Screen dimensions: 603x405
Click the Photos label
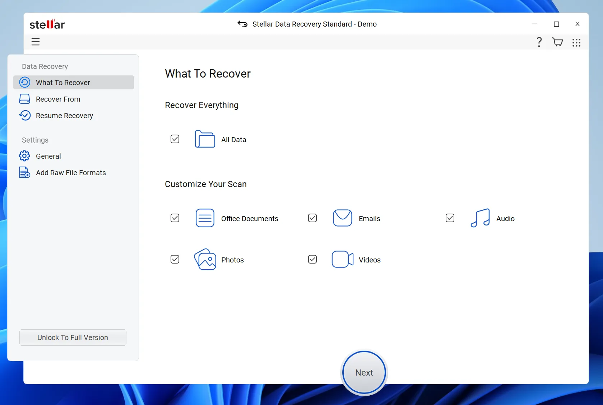pyautogui.click(x=232, y=260)
